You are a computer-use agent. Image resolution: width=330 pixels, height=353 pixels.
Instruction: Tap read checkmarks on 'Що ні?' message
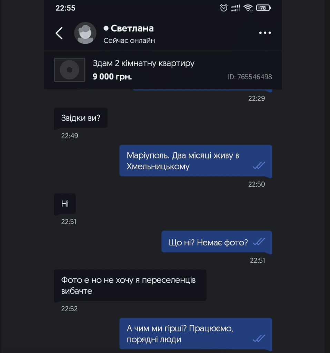(259, 242)
